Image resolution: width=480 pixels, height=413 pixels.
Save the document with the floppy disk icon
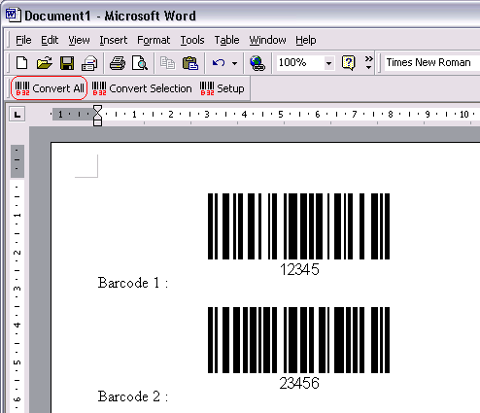[67, 63]
